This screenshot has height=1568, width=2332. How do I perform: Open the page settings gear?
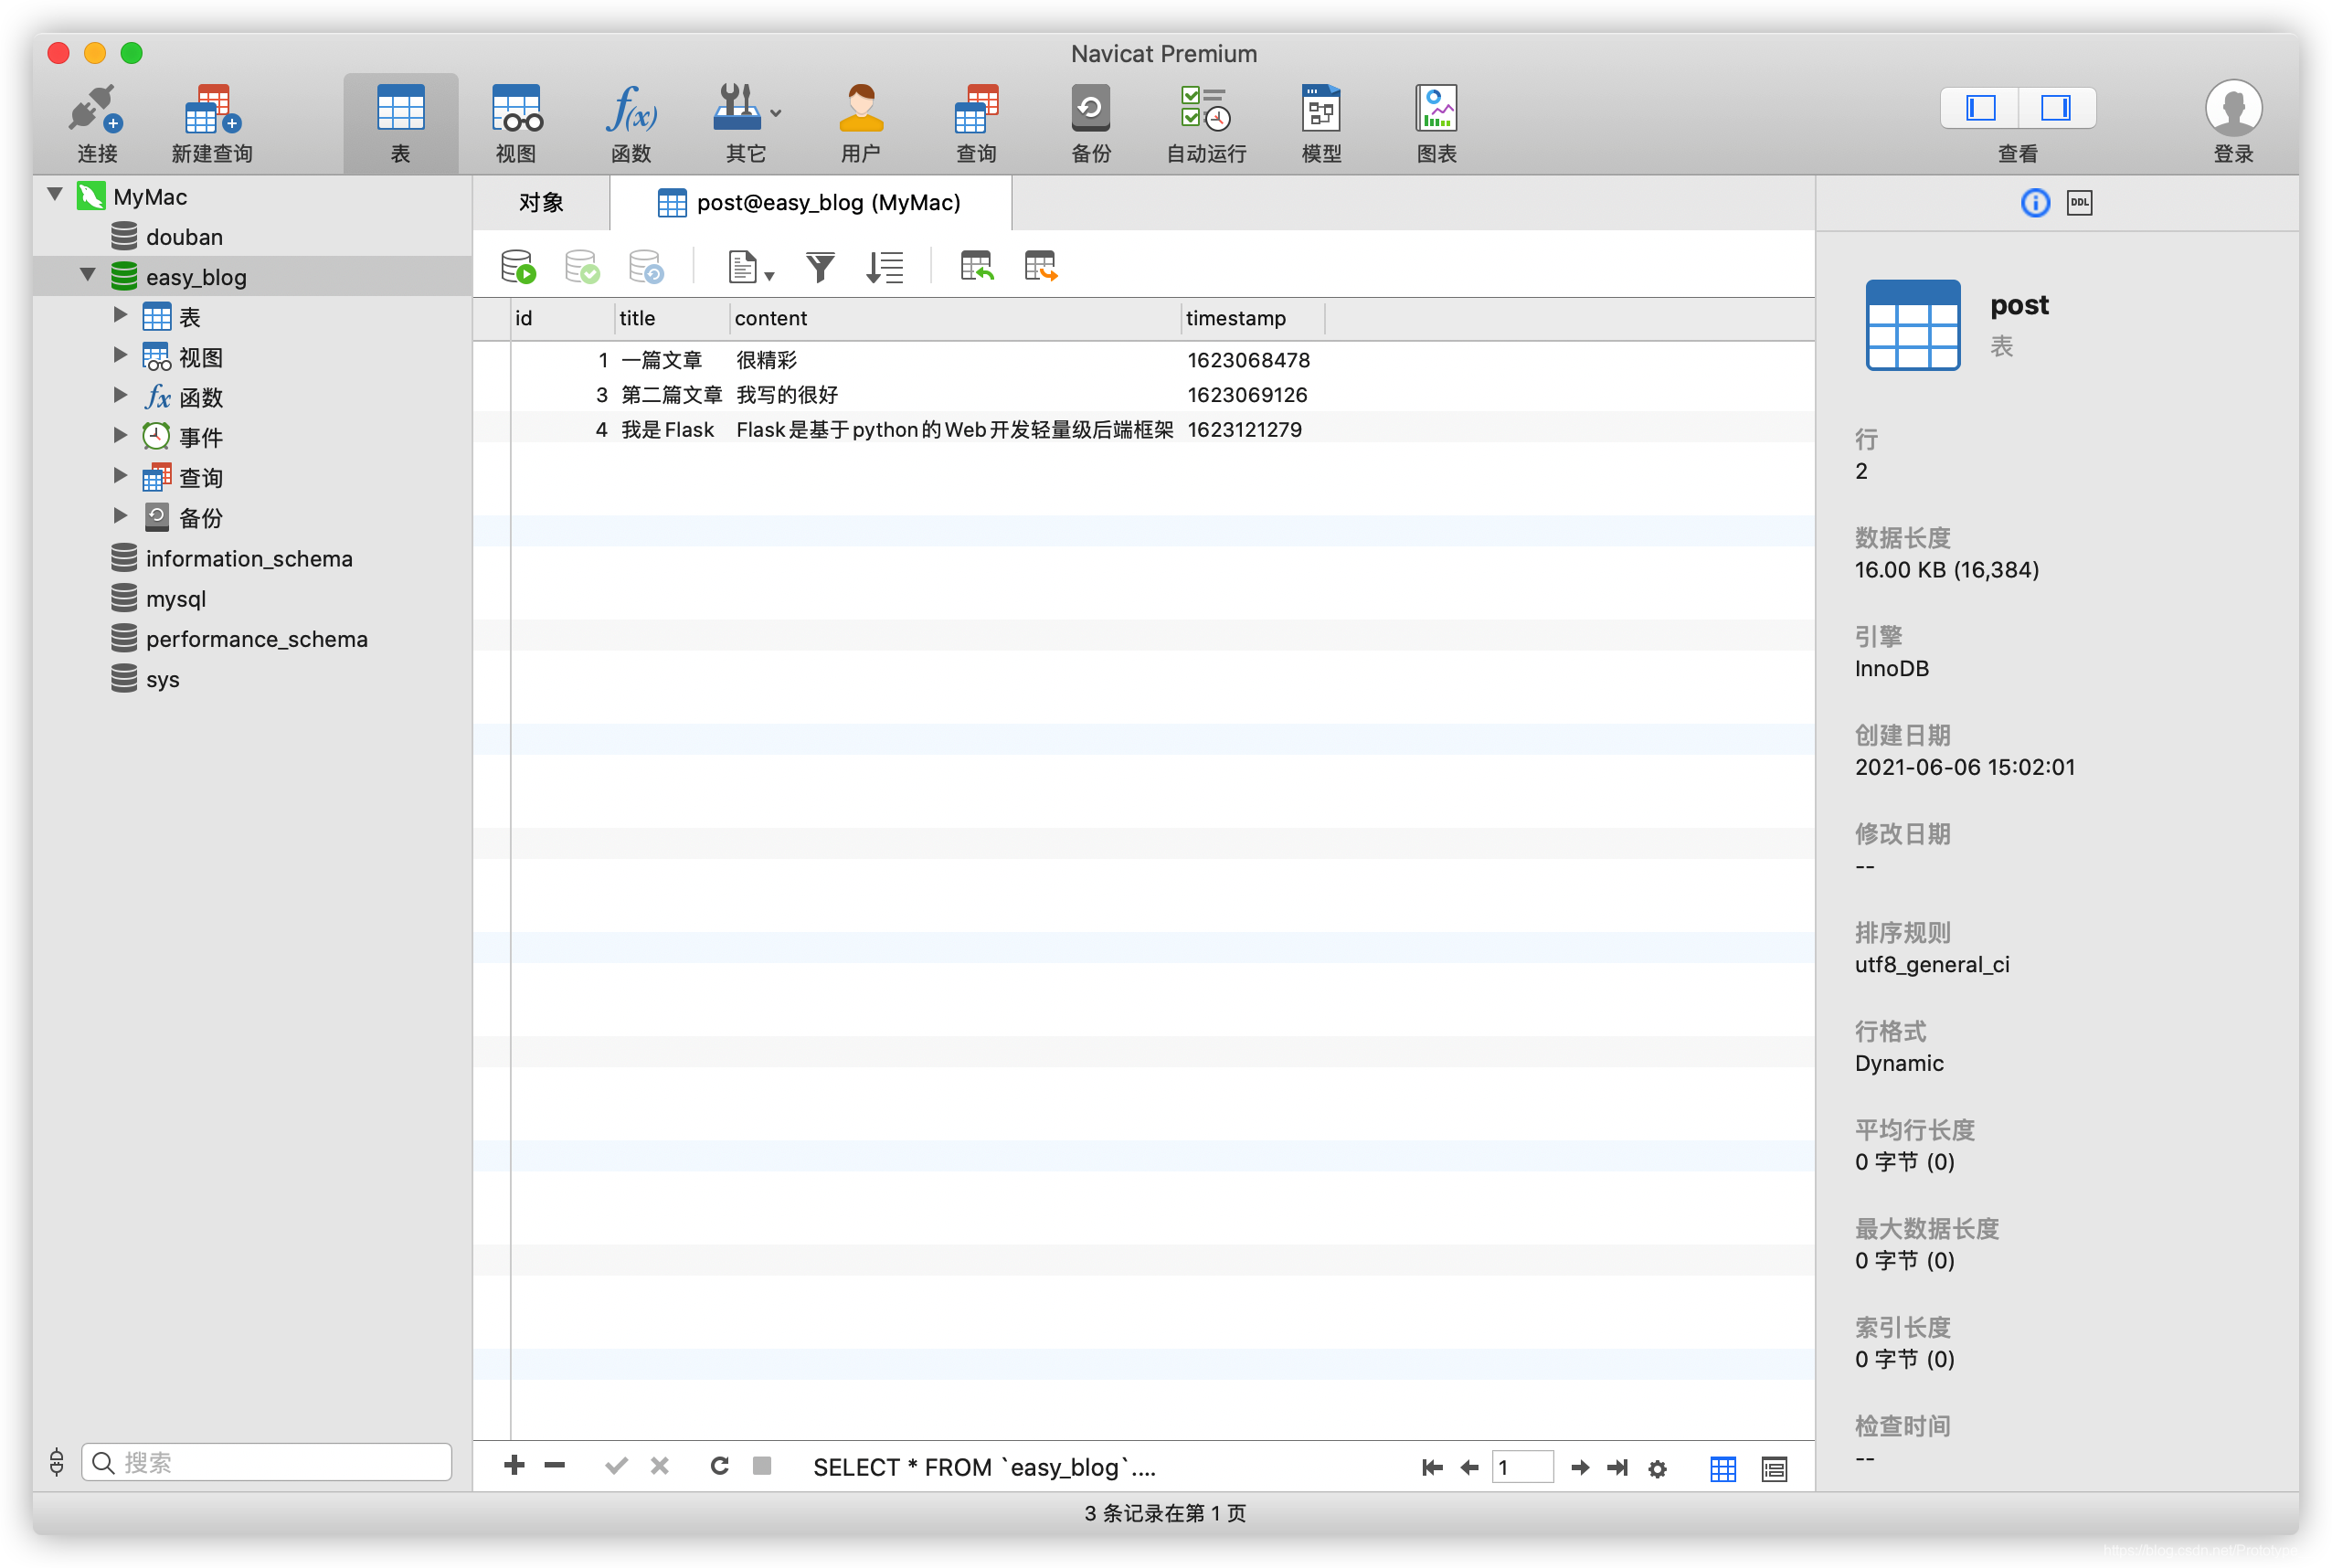(x=1657, y=1469)
